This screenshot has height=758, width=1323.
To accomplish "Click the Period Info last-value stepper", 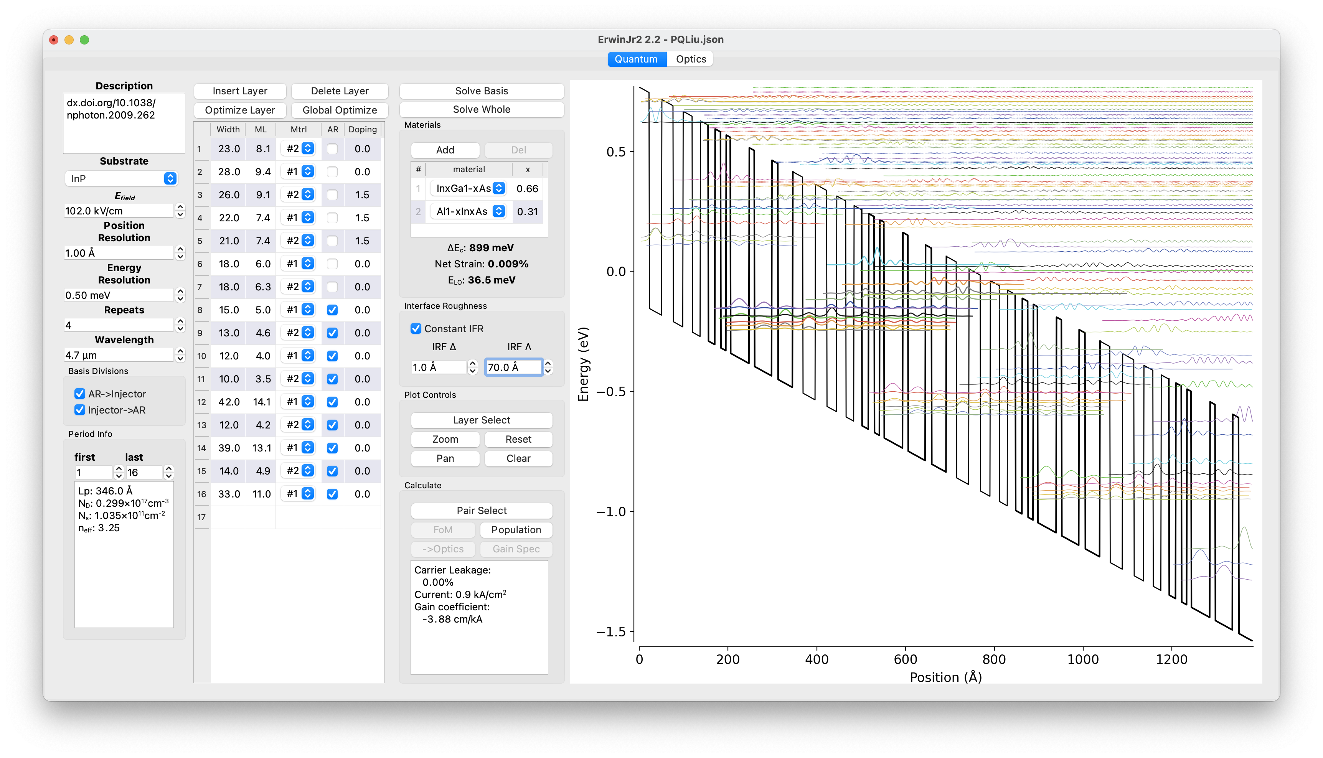I will click(x=169, y=472).
